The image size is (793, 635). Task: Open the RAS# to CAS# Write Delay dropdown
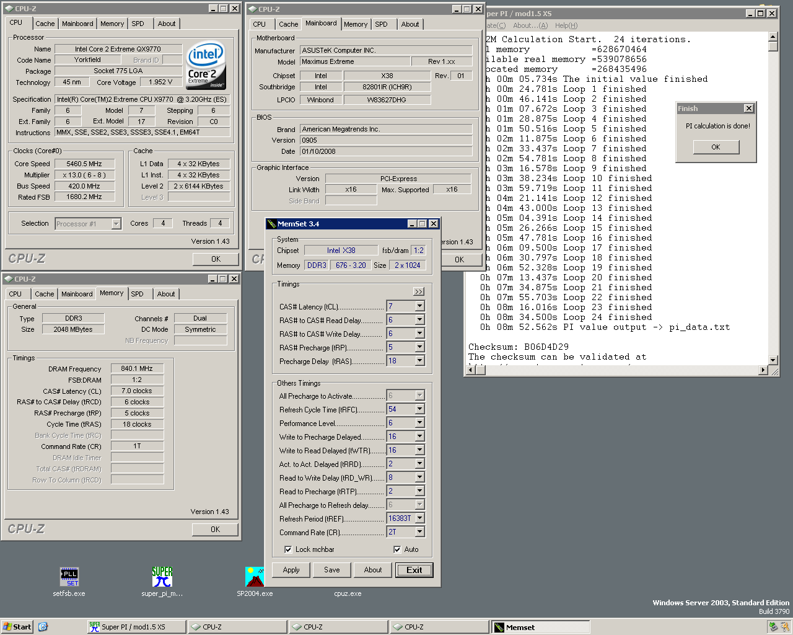coord(419,334)
